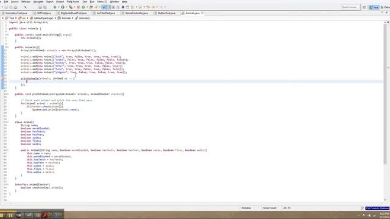The height and width of the screenshot is (219, 390).
Task: Open the Window menu
Action: [115, 2]
